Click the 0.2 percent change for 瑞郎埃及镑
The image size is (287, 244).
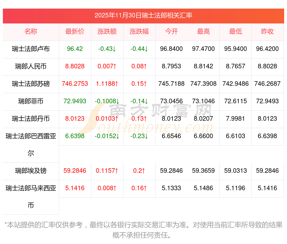[139, 171]
